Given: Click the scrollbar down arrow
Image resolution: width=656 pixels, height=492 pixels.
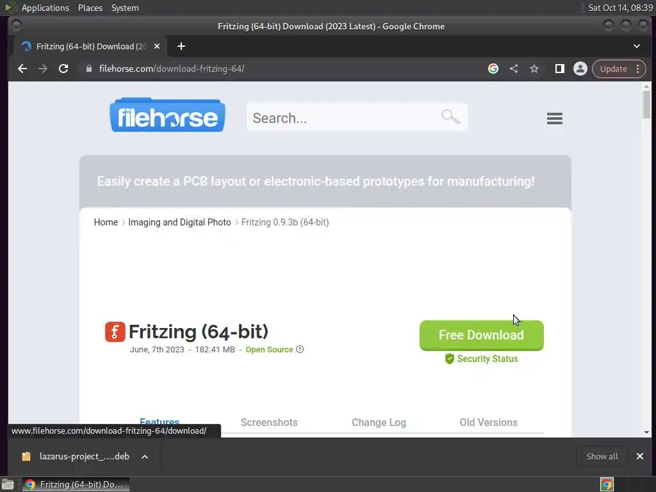Looking at the screenshot, I should (x=647, y=432).
